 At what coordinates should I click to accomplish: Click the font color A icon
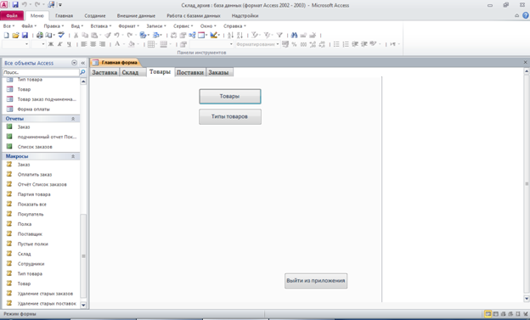tap(117, 44)
